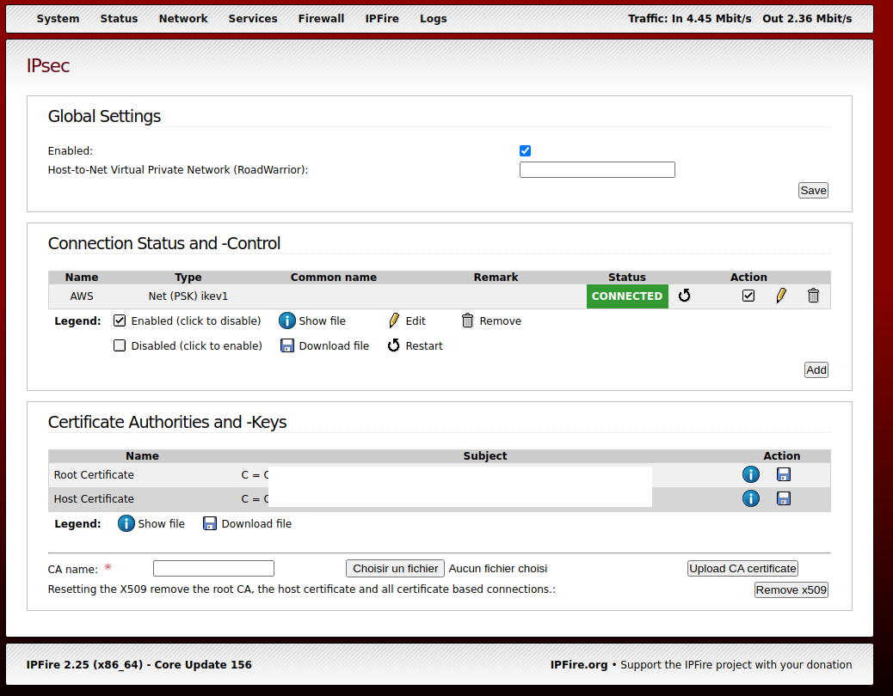Image resolution: width=893 pixels, height=696 pixels.
Task: Click the Host Certificate row name
Action: point(94,498)
